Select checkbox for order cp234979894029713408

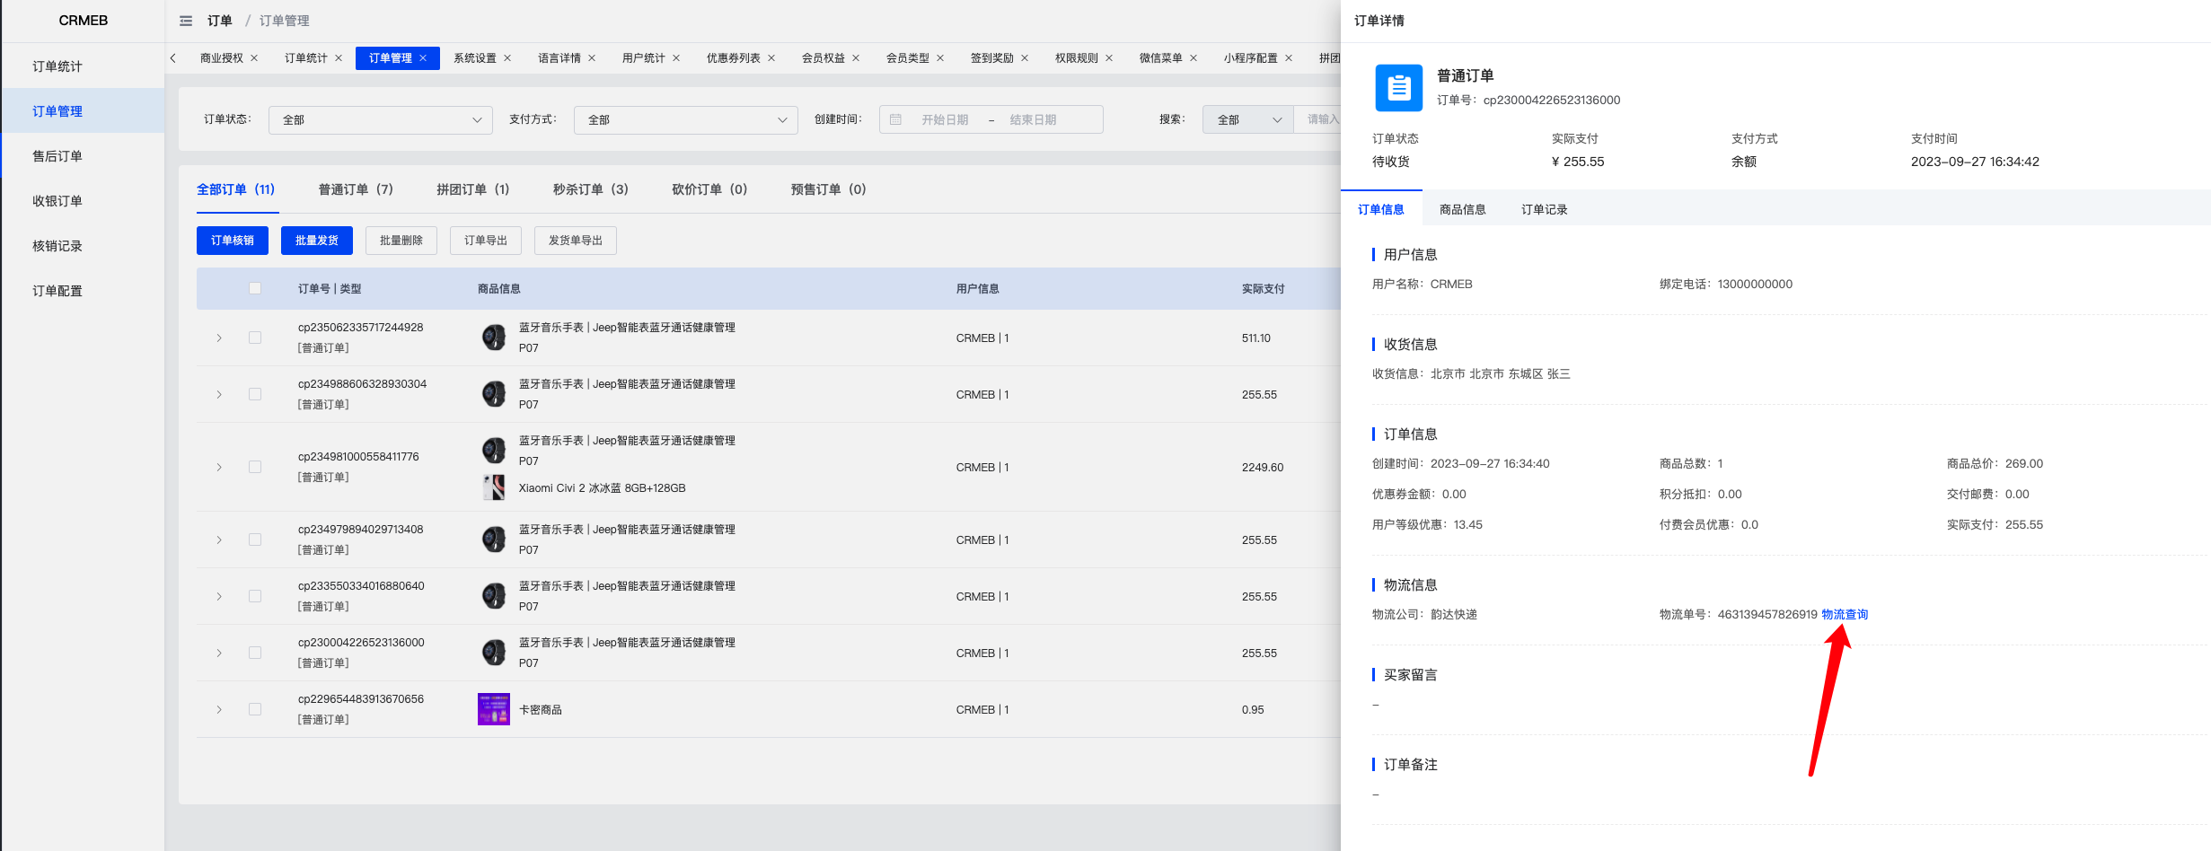(255, 540)
